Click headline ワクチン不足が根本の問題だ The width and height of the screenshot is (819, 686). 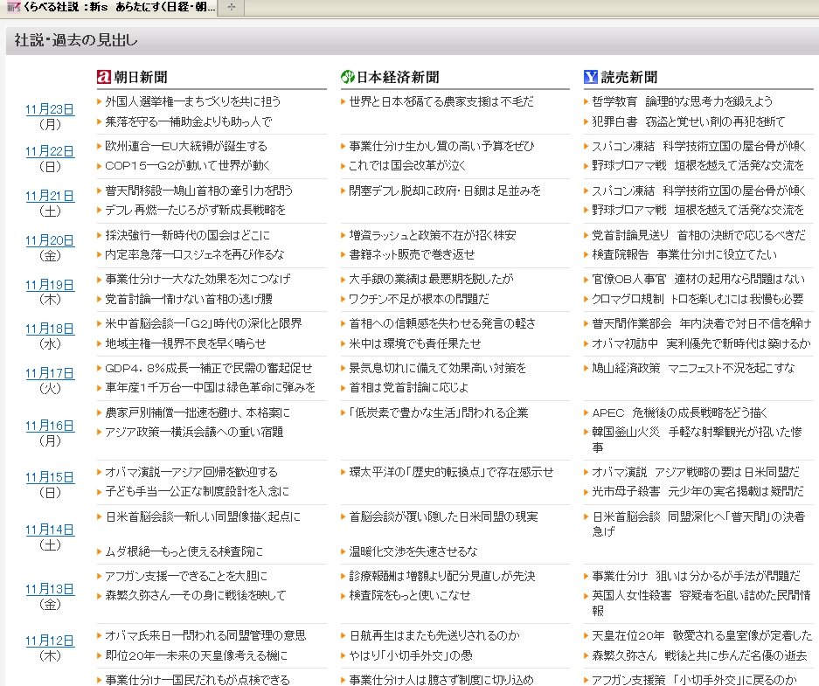[419, 299]
